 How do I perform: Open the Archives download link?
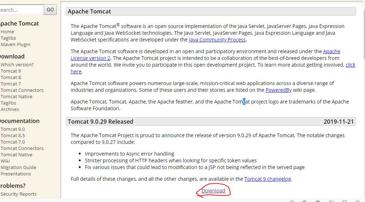click(x=10, y=109)
